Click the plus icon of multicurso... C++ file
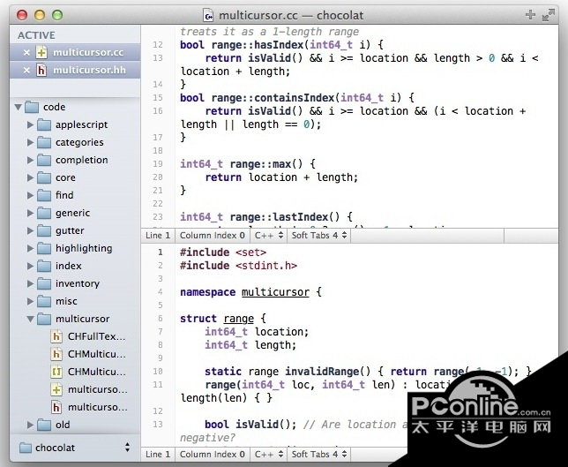Screen dimensions: 568x467 [x=56, y=390]
